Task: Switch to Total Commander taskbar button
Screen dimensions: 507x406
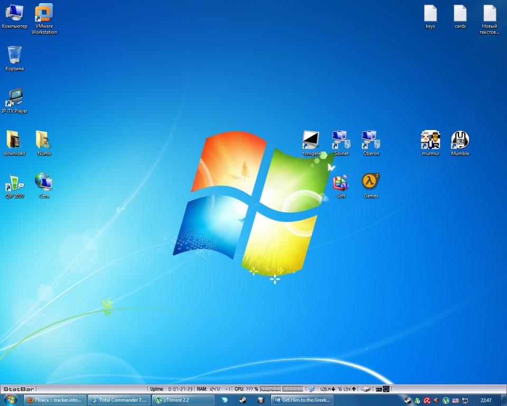Action: pyautogui.click(x=119, y=400)
